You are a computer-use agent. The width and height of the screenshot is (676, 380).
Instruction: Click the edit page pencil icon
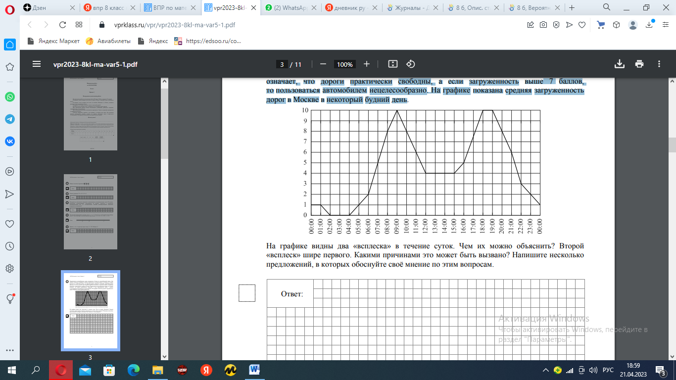[x=531, y=25]
